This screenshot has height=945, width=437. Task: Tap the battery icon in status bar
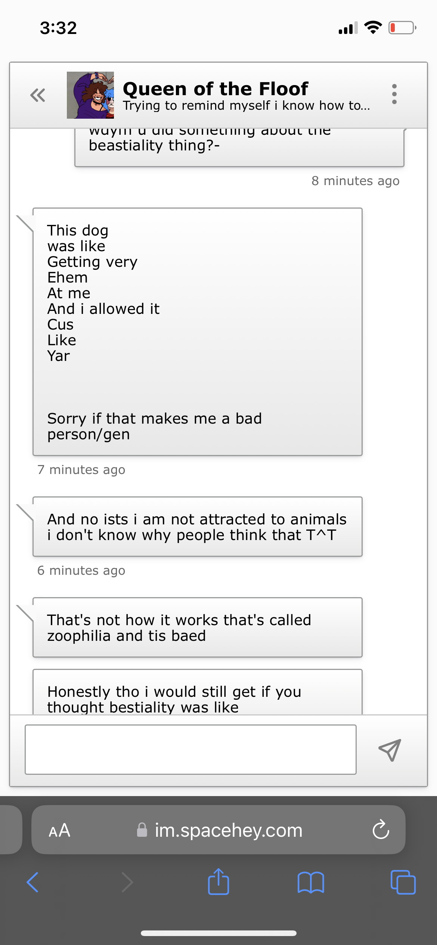pos(402,28)
